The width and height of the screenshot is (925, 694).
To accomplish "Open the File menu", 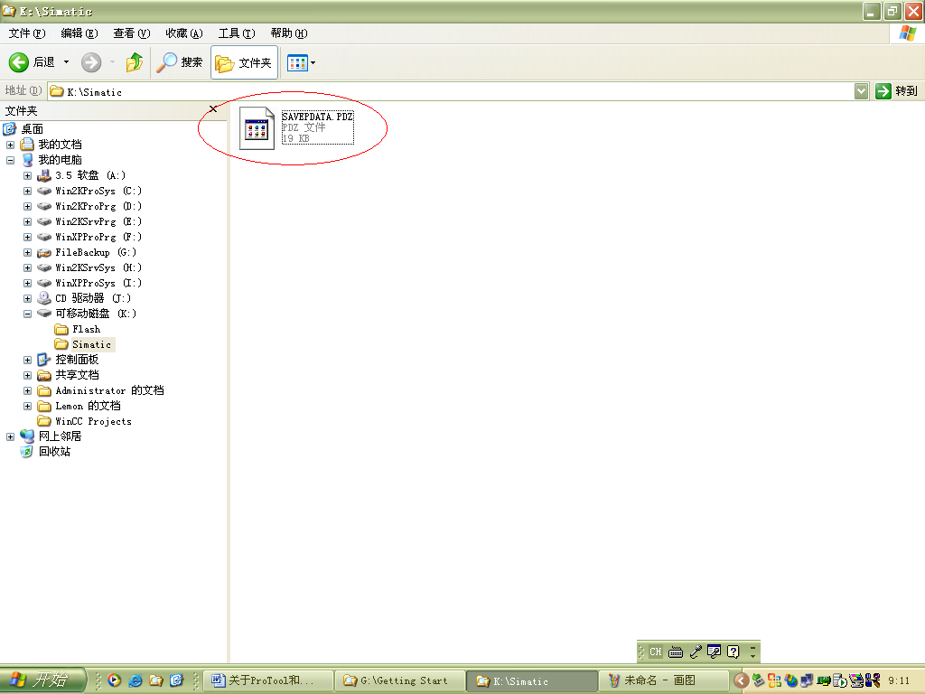I will 26,33.
